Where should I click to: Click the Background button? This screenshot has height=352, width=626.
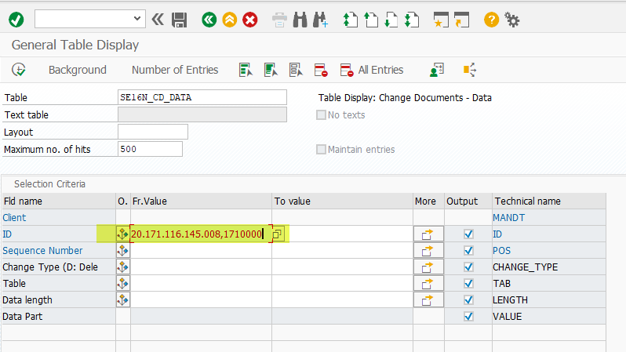(x=78, y=70)
